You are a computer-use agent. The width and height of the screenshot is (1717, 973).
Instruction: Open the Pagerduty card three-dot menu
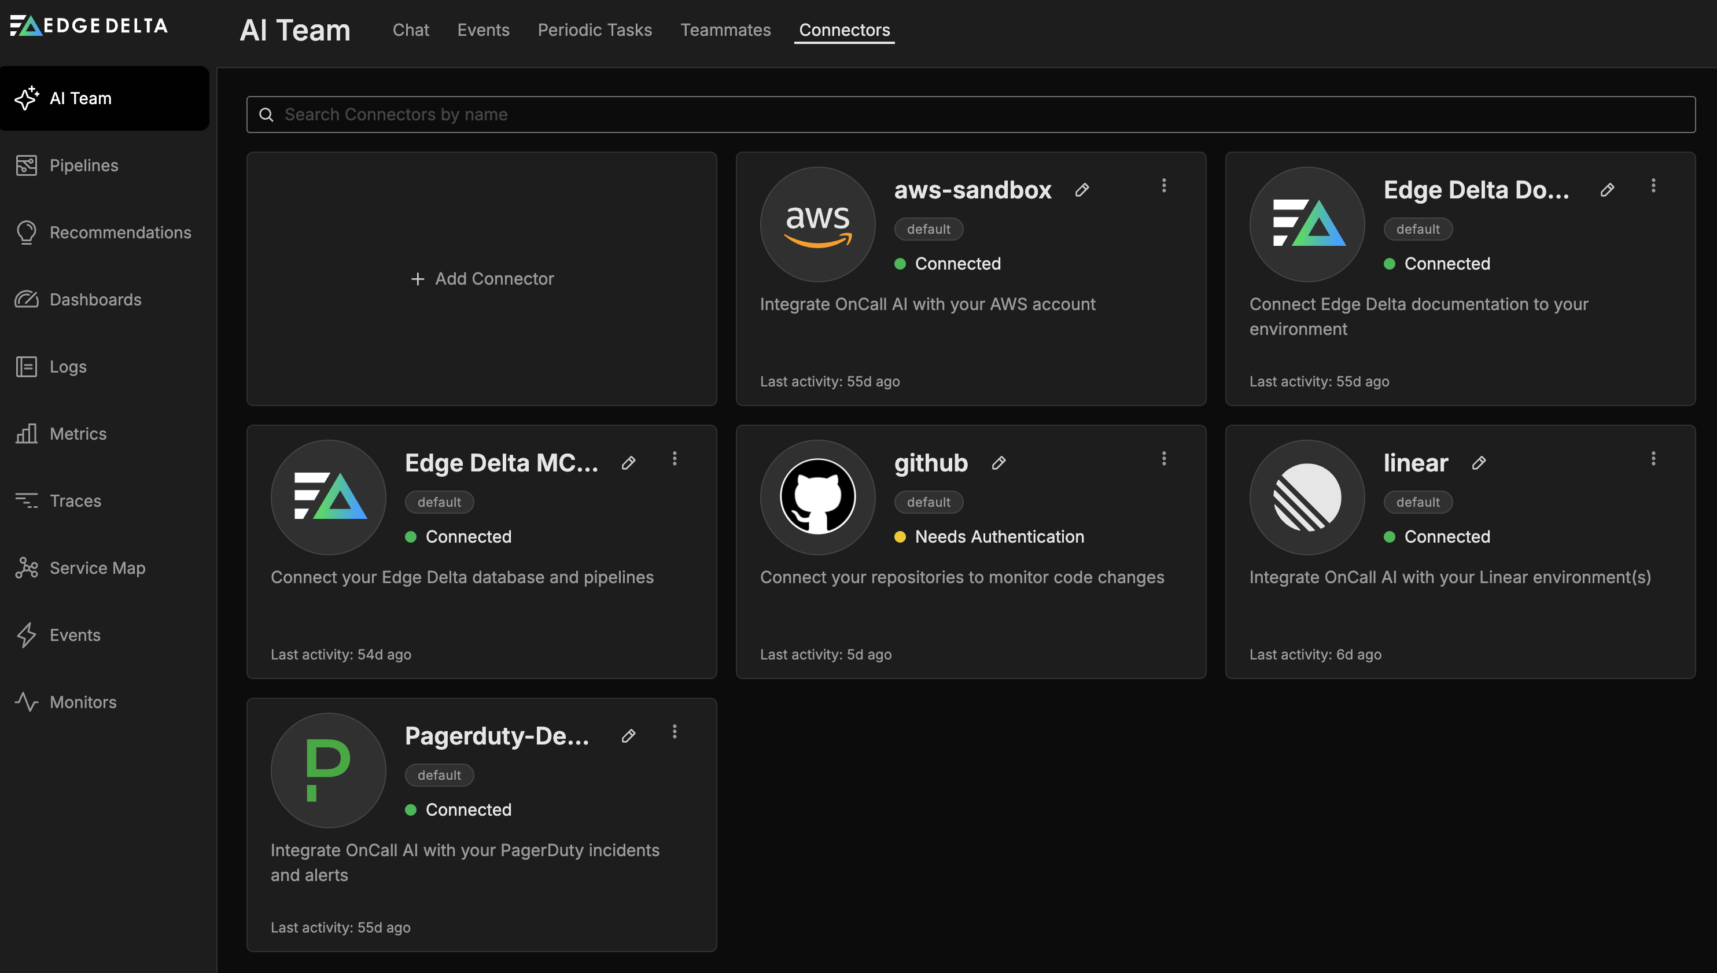coord(675,731)
